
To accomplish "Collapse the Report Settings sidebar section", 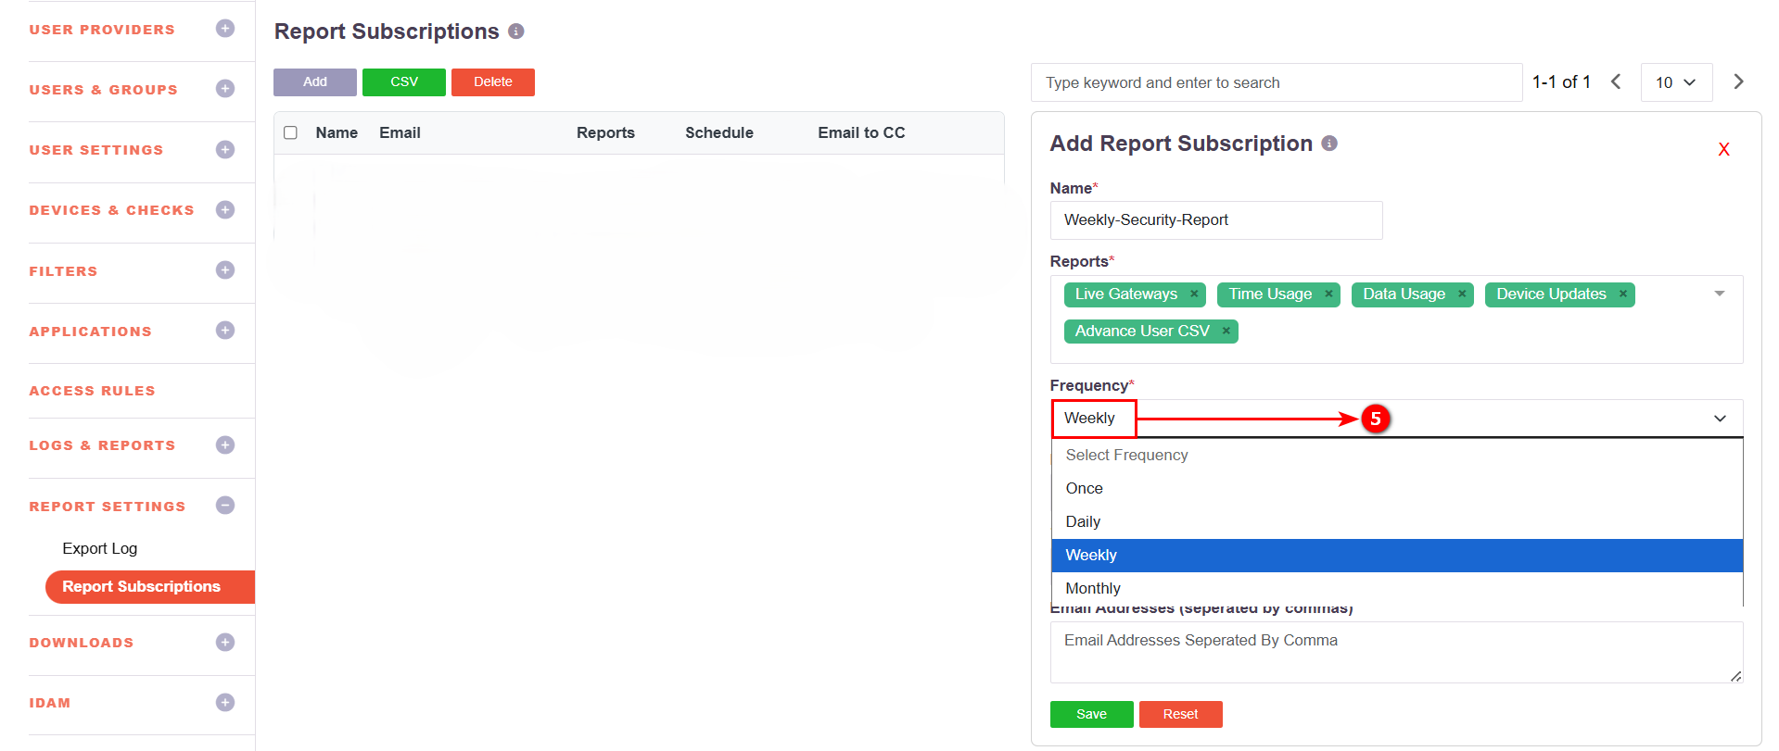I will click(x=224, y=506).
